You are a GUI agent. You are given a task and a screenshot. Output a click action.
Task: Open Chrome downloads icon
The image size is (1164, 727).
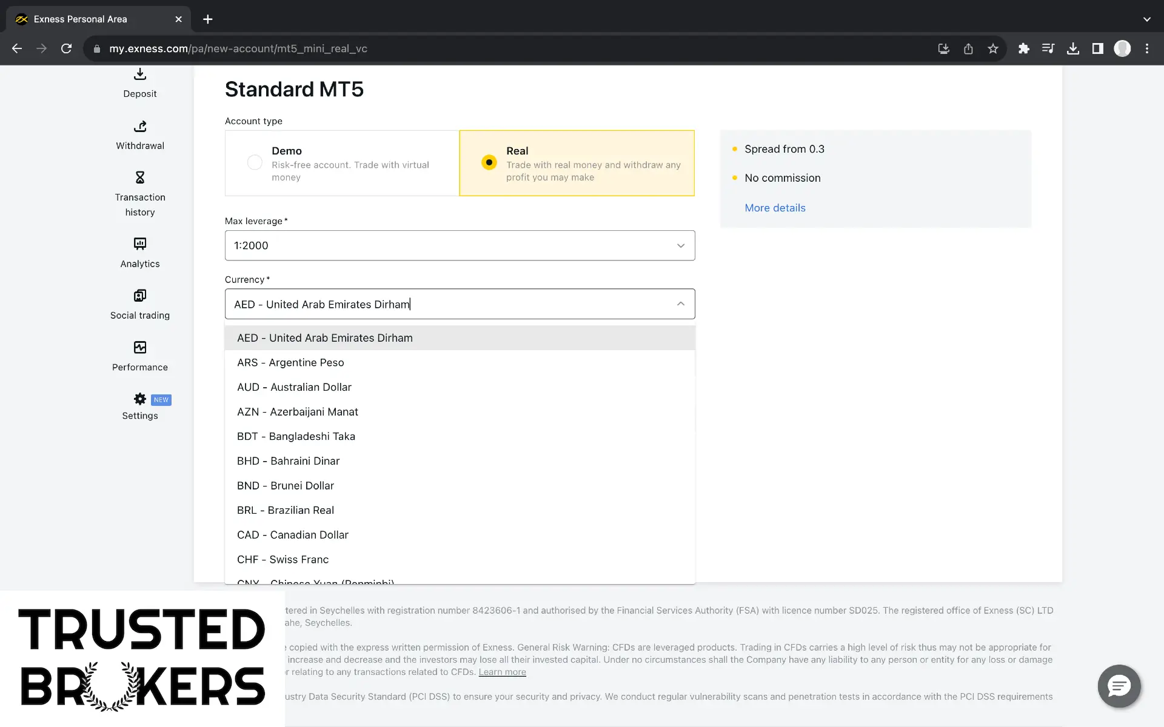coord(1073,48)
